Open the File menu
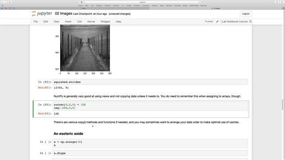 click(x=36, y=21)
